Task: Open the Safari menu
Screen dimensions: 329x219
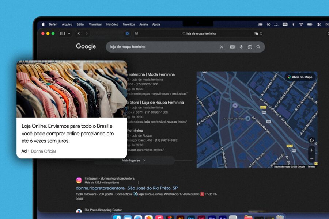Action: (x=53, y=24)
